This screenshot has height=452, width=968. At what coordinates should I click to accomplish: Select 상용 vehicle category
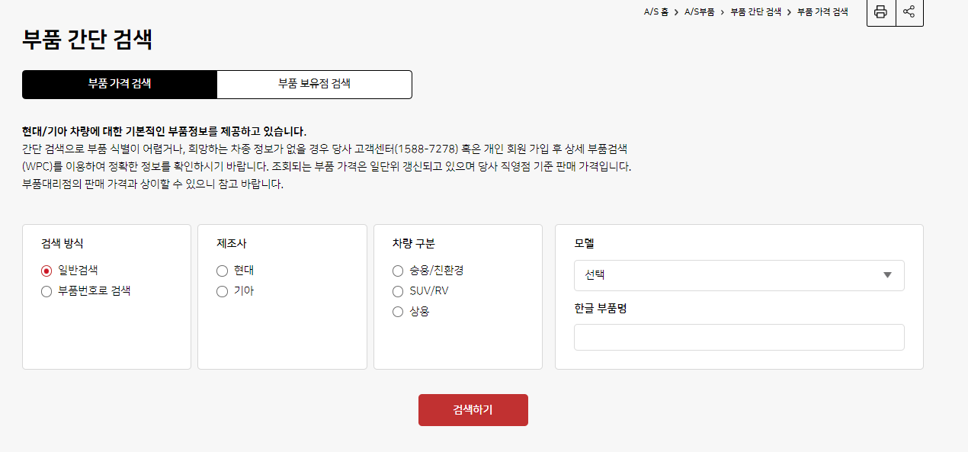click(x=397, y=311)
